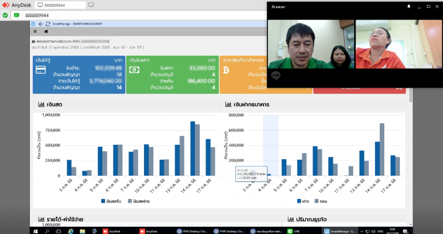The image size is (443, 234).
Task: Open a new AnyDesk session tab
Action: click(91, 5)
